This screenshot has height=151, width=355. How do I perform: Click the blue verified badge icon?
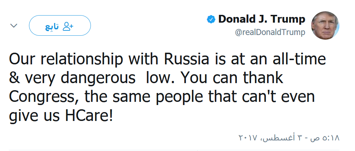coord(211,20)
